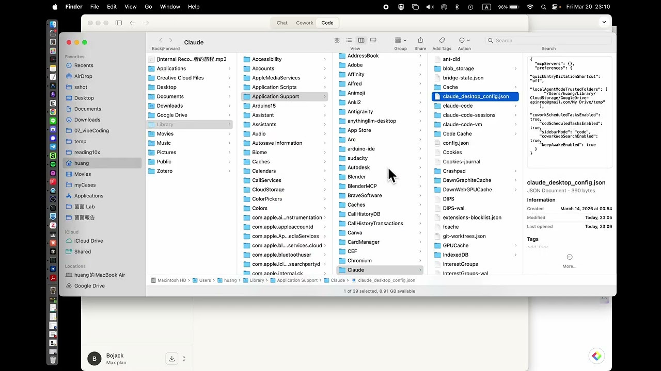This screenshot has height=371, width=661.
Task: Toggle the sidebar in Claude window
Action: click(x=119, y=23)
